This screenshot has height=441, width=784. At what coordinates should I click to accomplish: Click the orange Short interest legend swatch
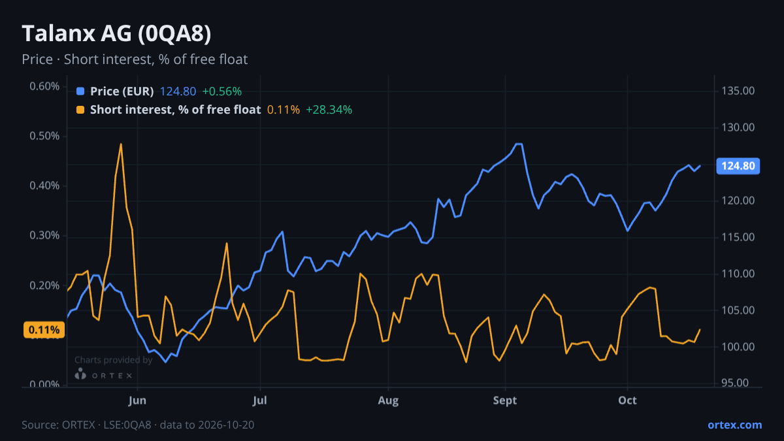pyautogui.click(x=80, y=110)
